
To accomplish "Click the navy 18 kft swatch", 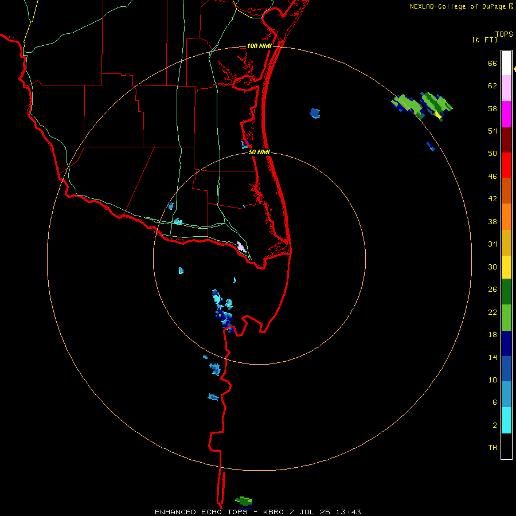I will click(506, 343).
